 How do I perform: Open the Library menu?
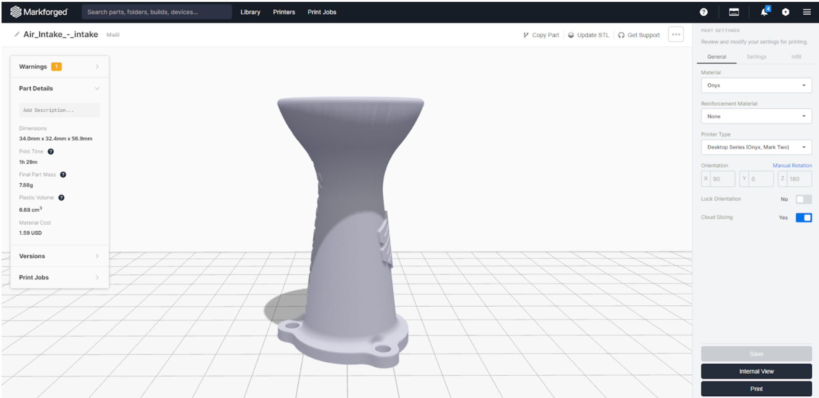[x=250, y=12]
